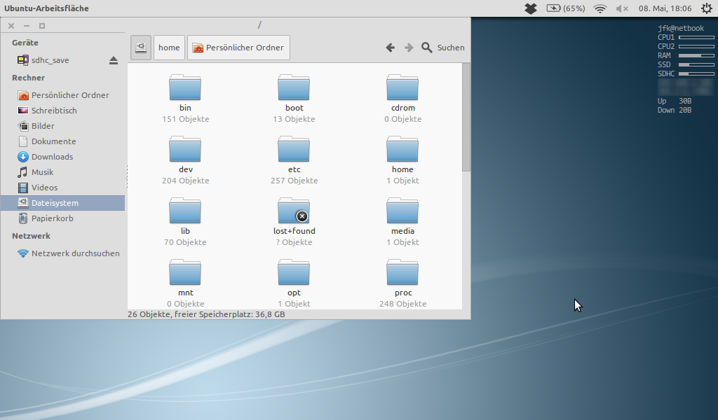This screenshot has width=718, height=420.
Task: Click the root filesystem path bar button
Action: pos(141,48)
